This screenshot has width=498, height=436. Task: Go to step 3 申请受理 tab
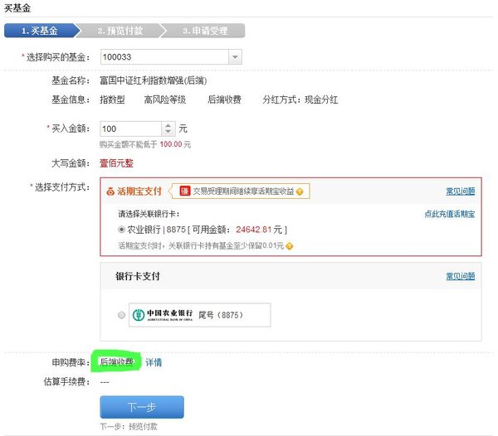(205, 31)
